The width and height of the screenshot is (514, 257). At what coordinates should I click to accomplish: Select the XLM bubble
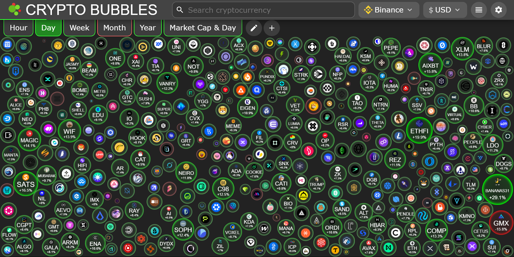pos(462,49)
